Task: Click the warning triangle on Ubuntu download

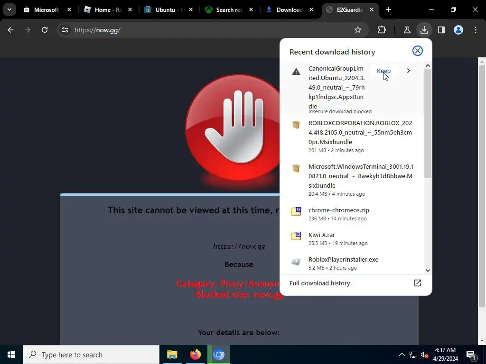Action: coord(296,72)
